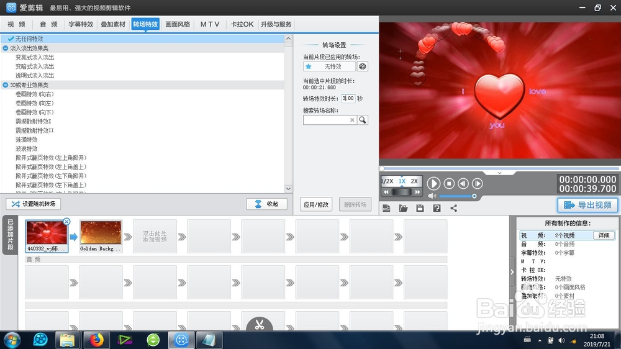
Task: Select 透明式淡入淡出 transition
Action: point(35,76)
